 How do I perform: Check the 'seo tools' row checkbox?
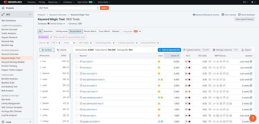coord(77,61)
